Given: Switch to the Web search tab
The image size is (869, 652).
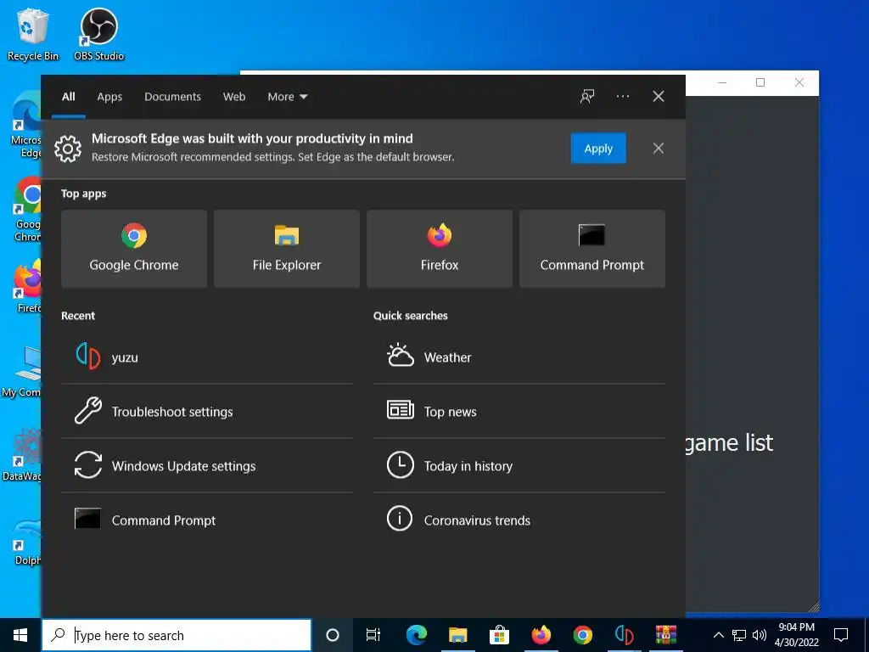Looking at the screenshot, I should pyautogui.click(x=234, y=97).
